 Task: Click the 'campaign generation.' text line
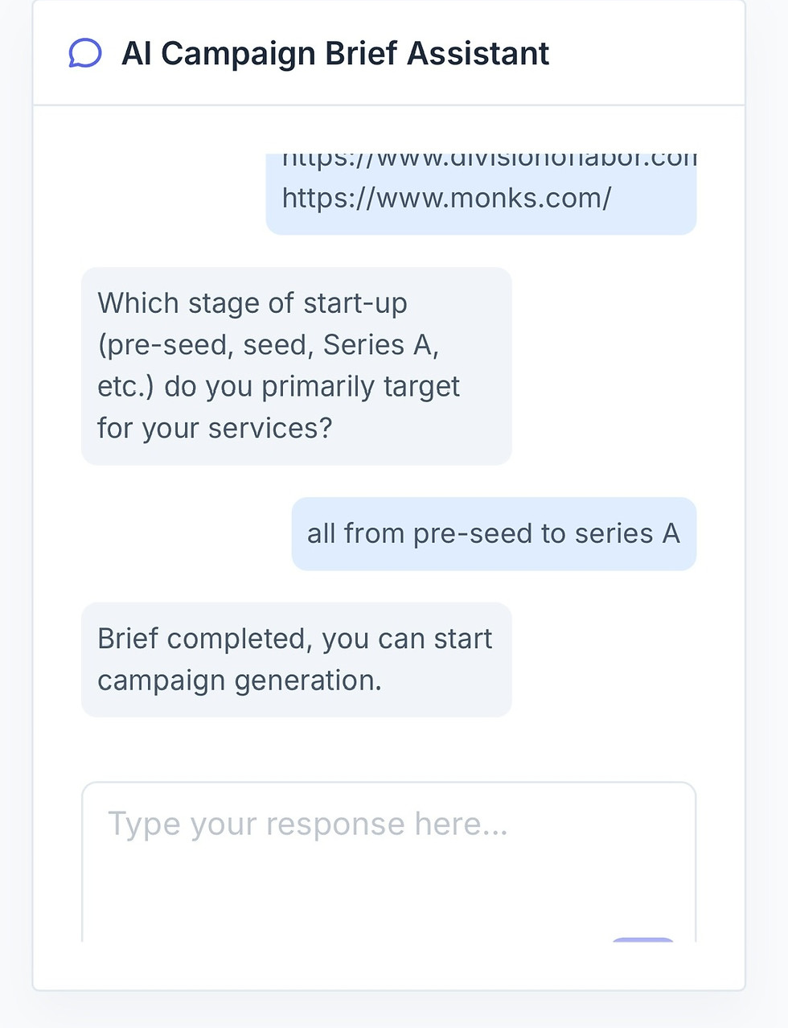click(239, 681)
